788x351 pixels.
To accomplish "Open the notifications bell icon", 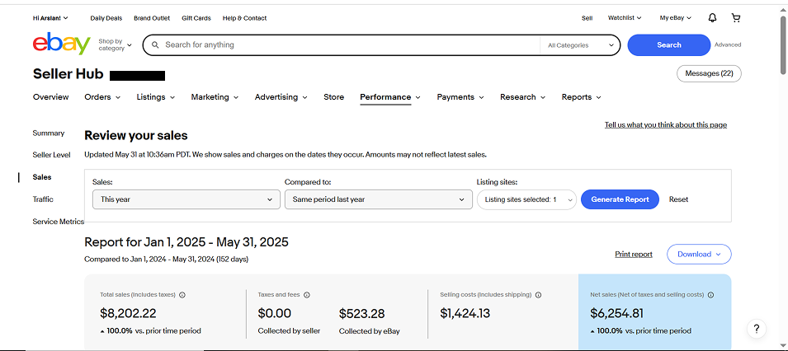I will [712, 18].
